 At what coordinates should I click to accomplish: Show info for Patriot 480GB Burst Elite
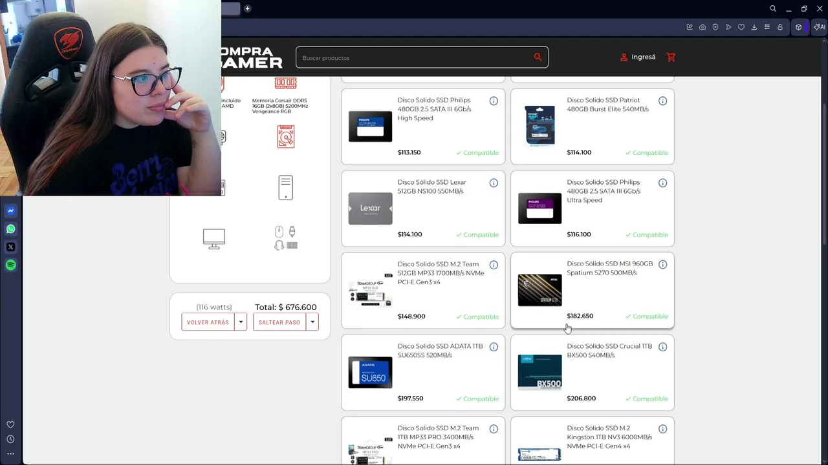662,101
